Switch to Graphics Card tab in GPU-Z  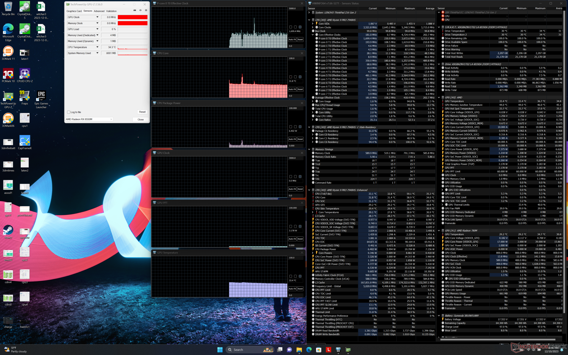[74, 11]
